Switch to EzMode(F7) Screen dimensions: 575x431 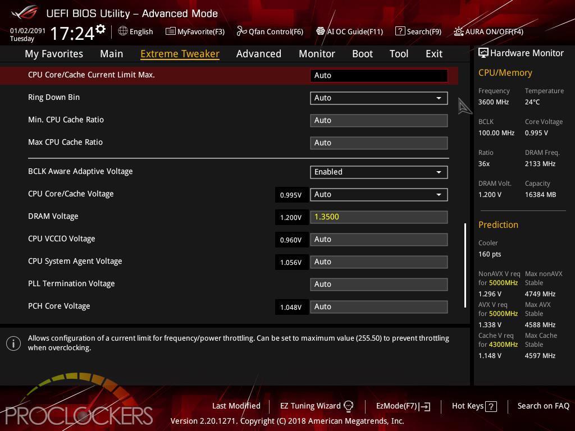397,406
